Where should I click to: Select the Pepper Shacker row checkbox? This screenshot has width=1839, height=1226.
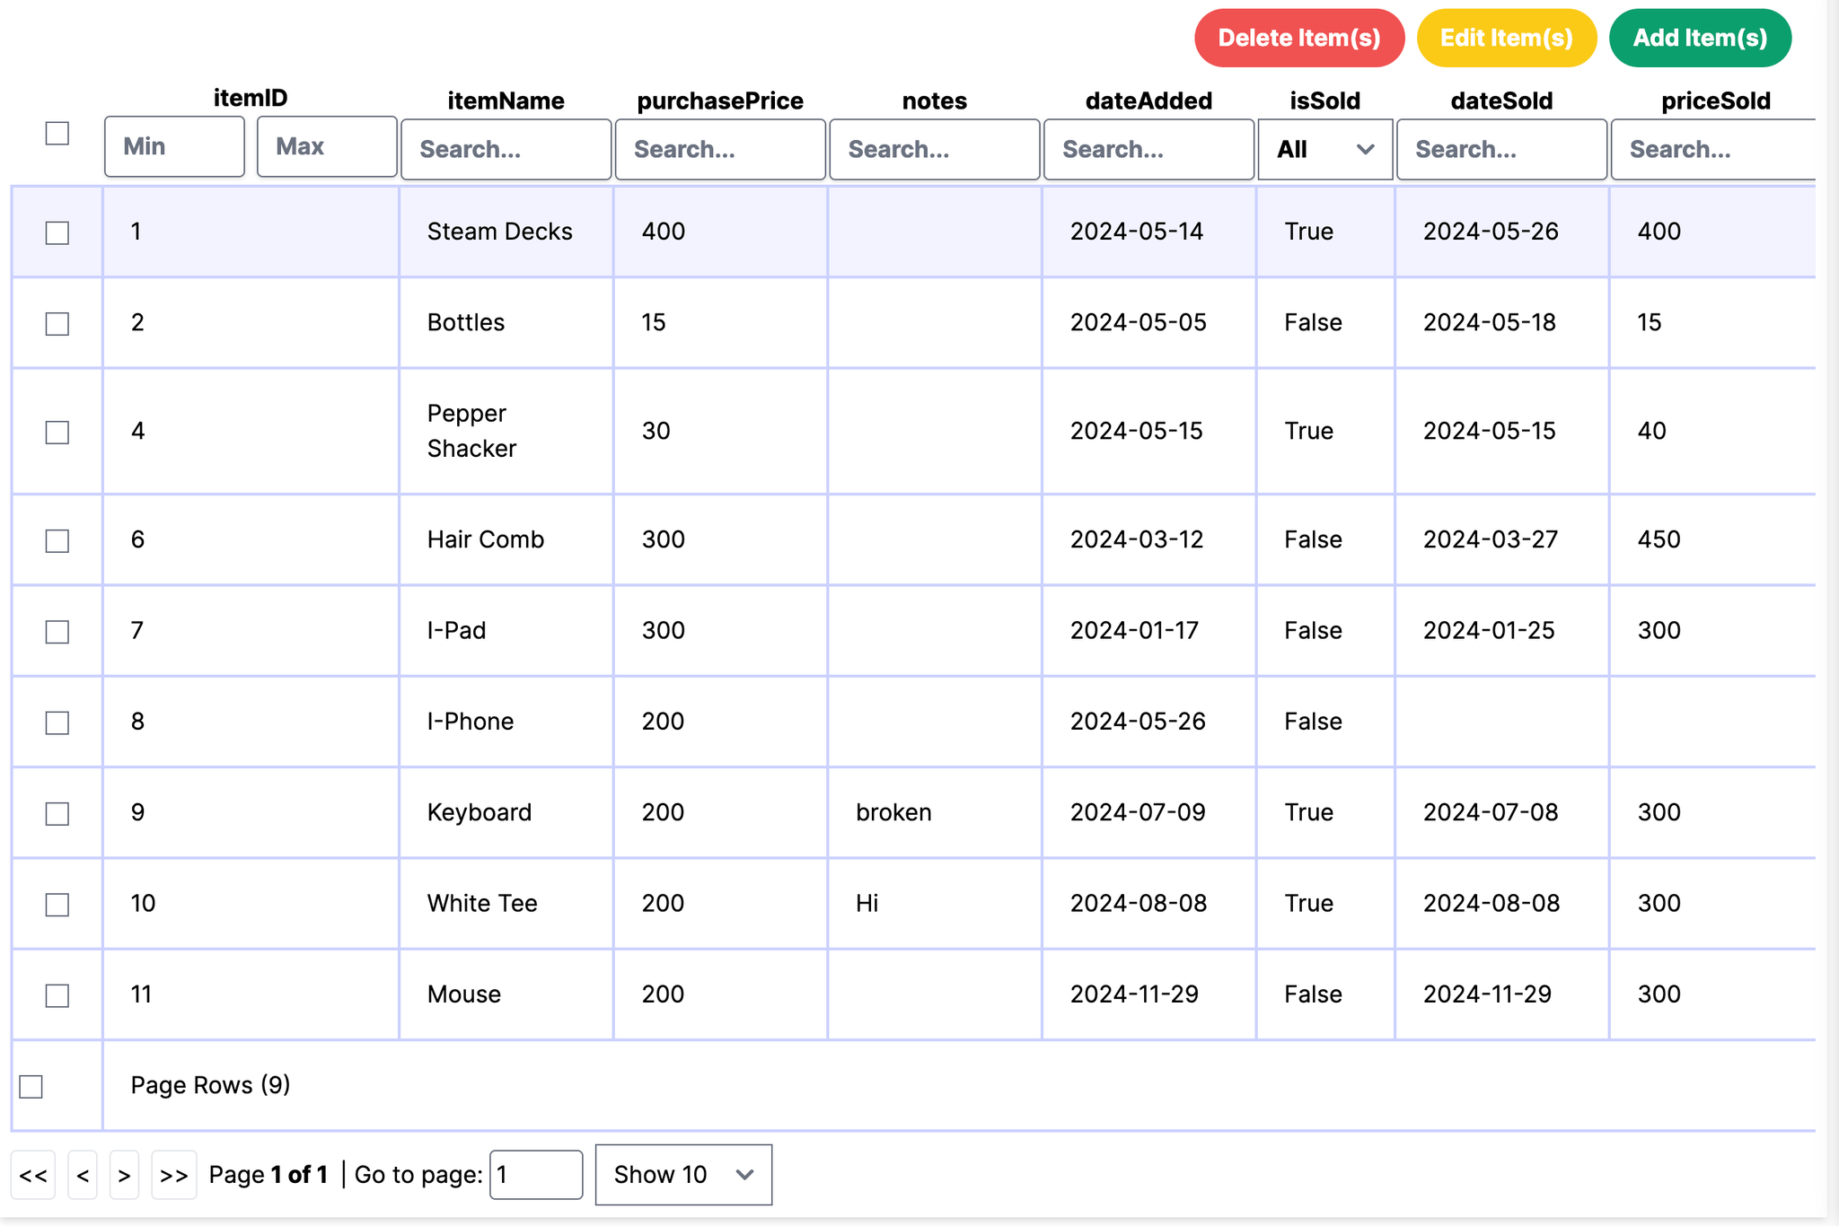[57, 432]
